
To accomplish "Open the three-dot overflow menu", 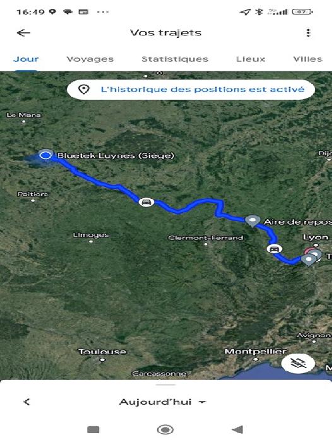I will click(308, 33).
